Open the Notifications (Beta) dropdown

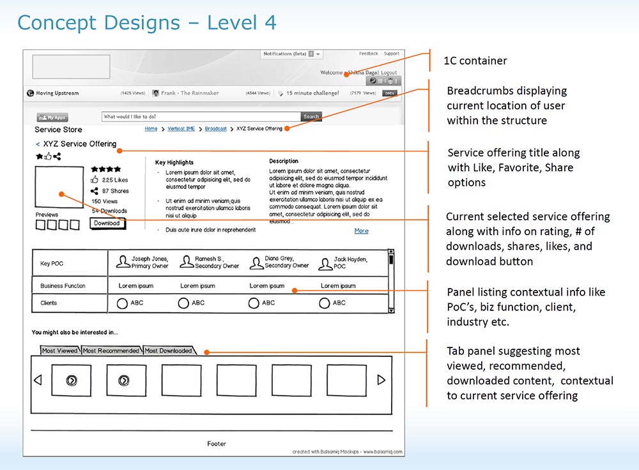(292, 54)
